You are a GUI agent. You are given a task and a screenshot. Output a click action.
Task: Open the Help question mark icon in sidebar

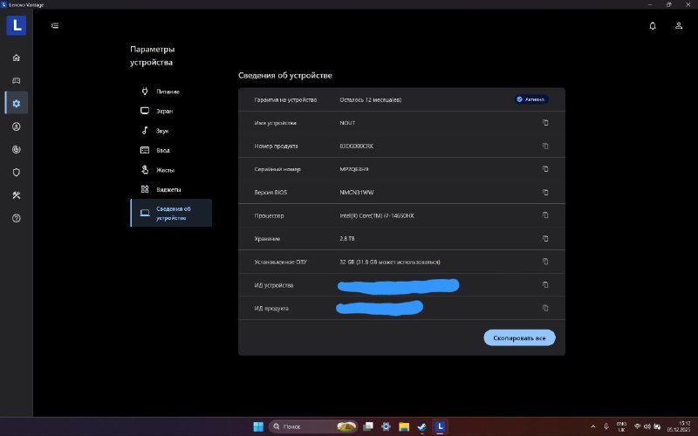click(17, 218)
